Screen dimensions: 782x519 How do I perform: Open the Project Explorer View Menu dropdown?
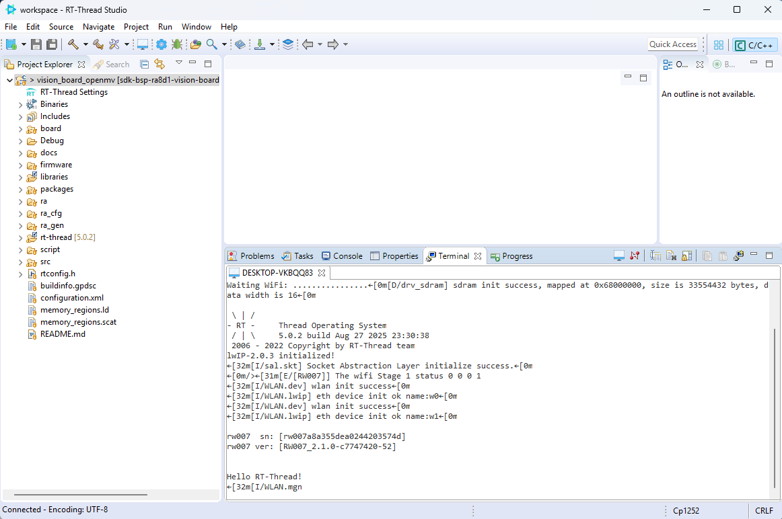click(x=178, y=63)
